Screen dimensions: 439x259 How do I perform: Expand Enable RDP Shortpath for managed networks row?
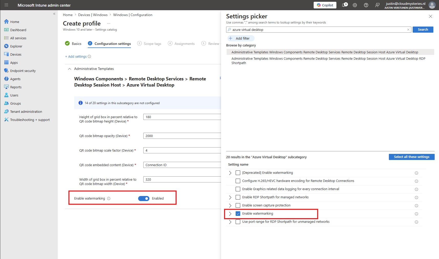pos(230,198)
